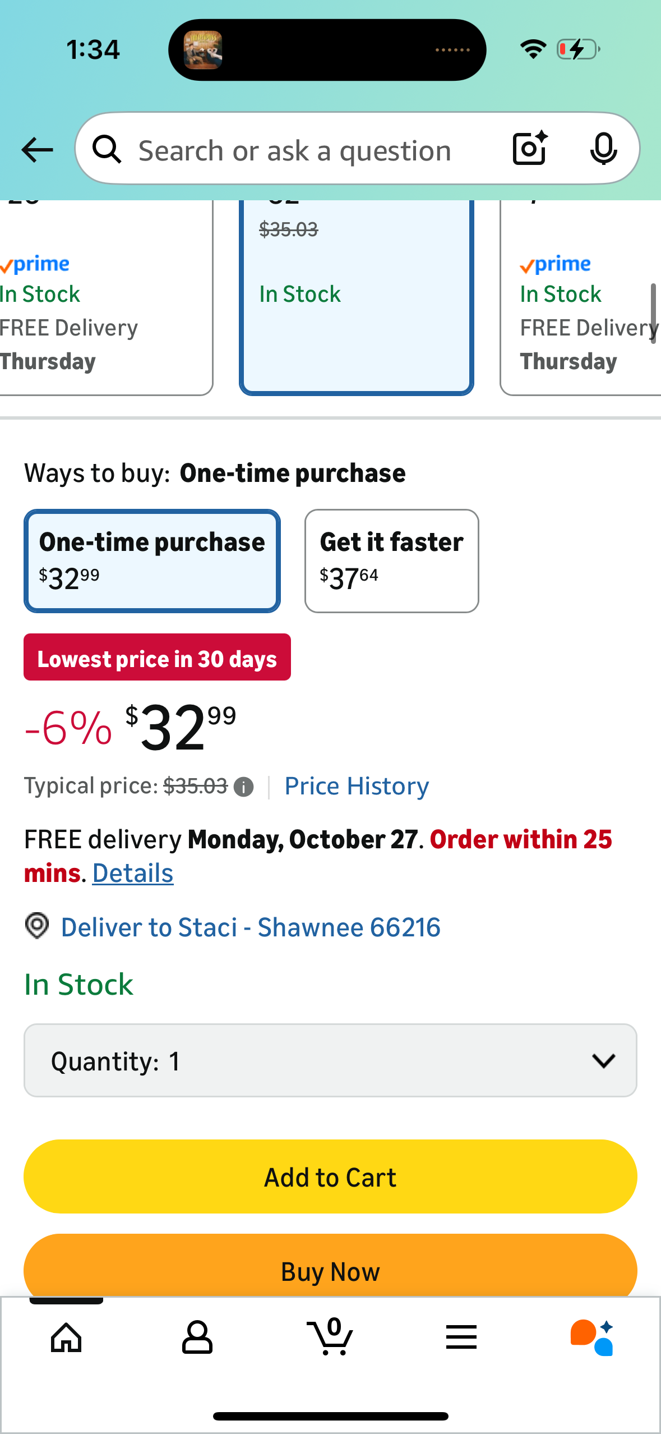661x1434 pixels.
Task: Open camera lens search icon
Action: [529, 149]
